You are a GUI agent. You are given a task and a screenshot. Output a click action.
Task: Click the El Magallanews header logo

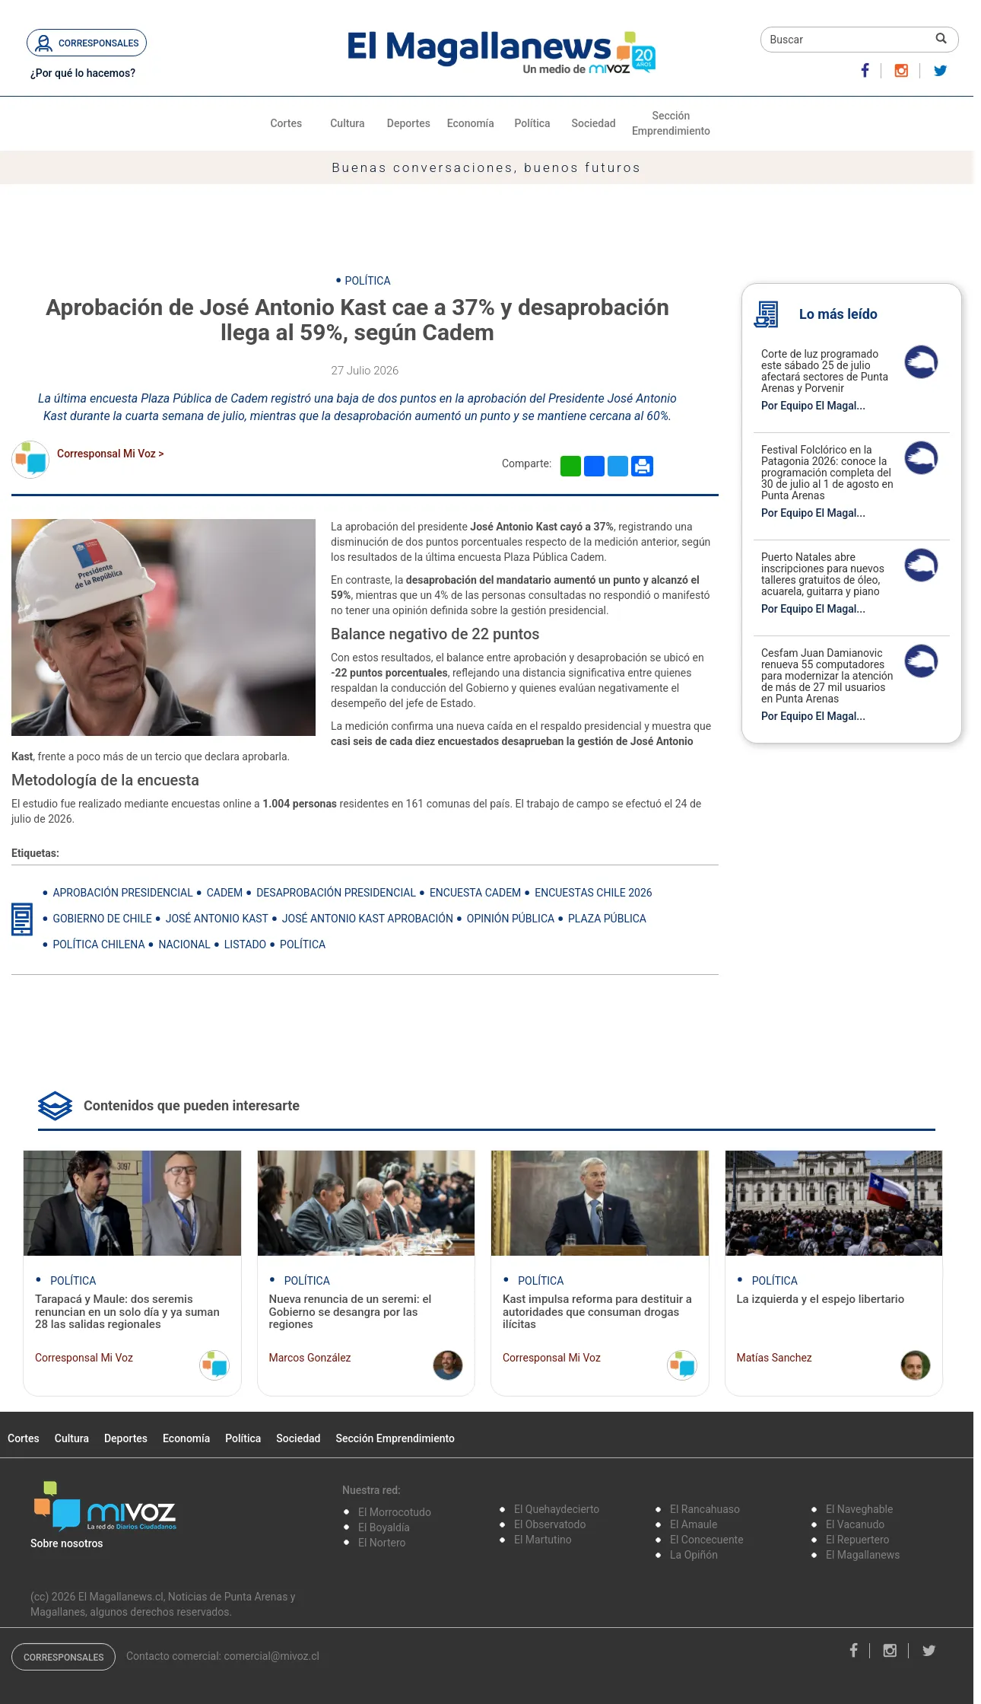(501, 52)
